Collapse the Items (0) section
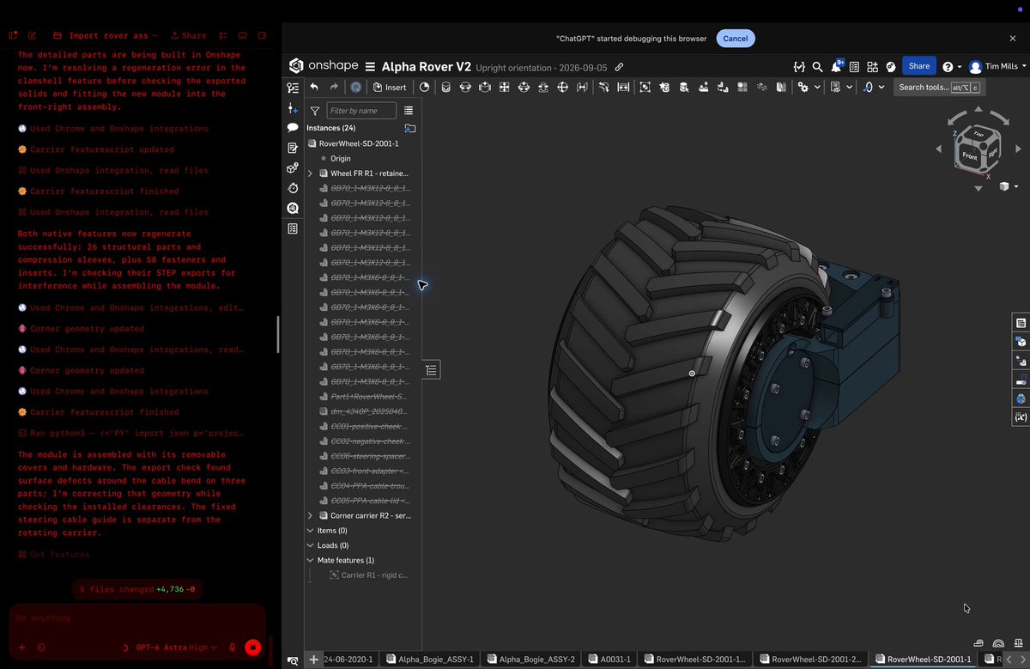 click(311, 531)
